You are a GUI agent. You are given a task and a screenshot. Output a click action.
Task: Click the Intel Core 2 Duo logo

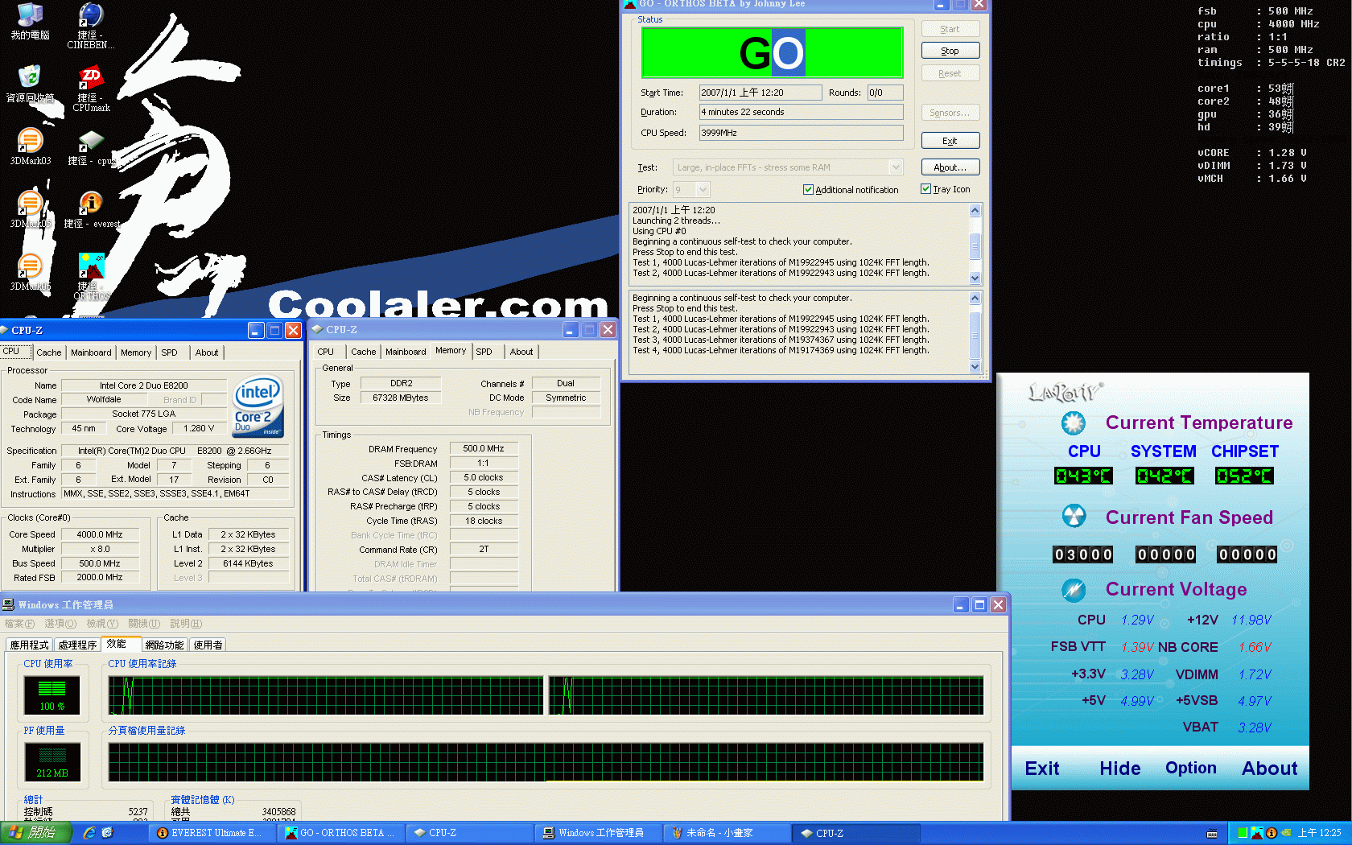(x=258, y=406)
